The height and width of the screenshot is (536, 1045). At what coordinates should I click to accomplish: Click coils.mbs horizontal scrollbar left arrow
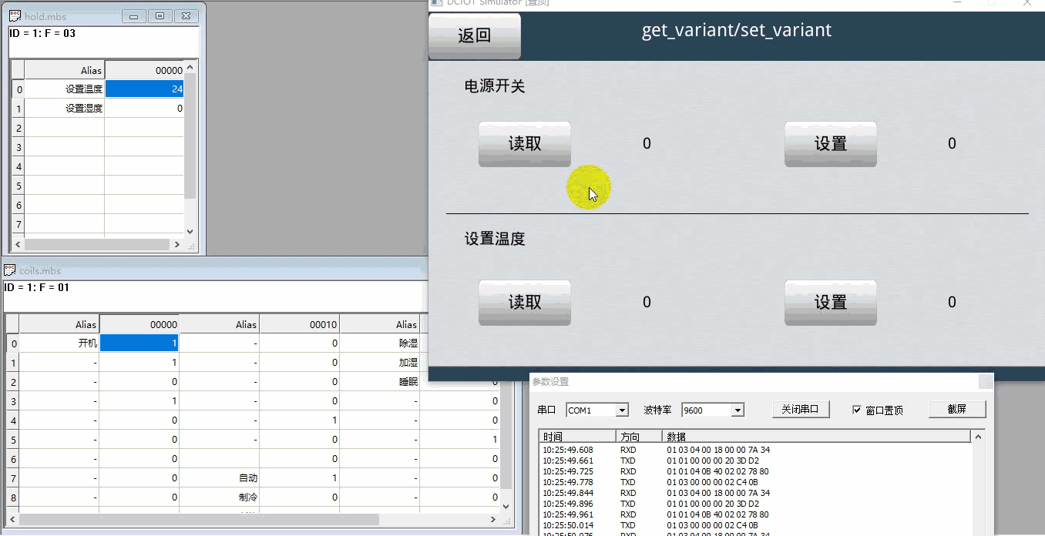(x=13, y=519)
